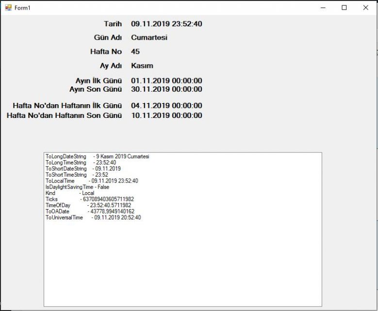The height and width of the screenshot is (311, 378).
Task: Click the Gün Adı label
Action: (x=108, y=38)
